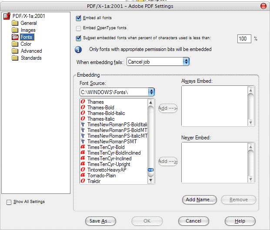Select Color in settings tree
The height and width of the screenshot is (230, 270).
[26, 44]
